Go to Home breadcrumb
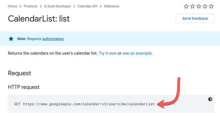The image size is (220, 116). 13,6
